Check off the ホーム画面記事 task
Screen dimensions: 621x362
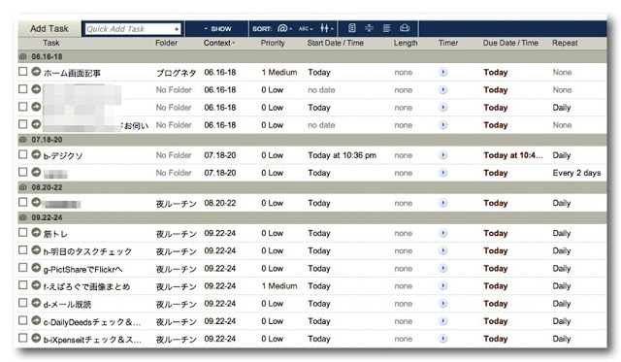point(23,71)
